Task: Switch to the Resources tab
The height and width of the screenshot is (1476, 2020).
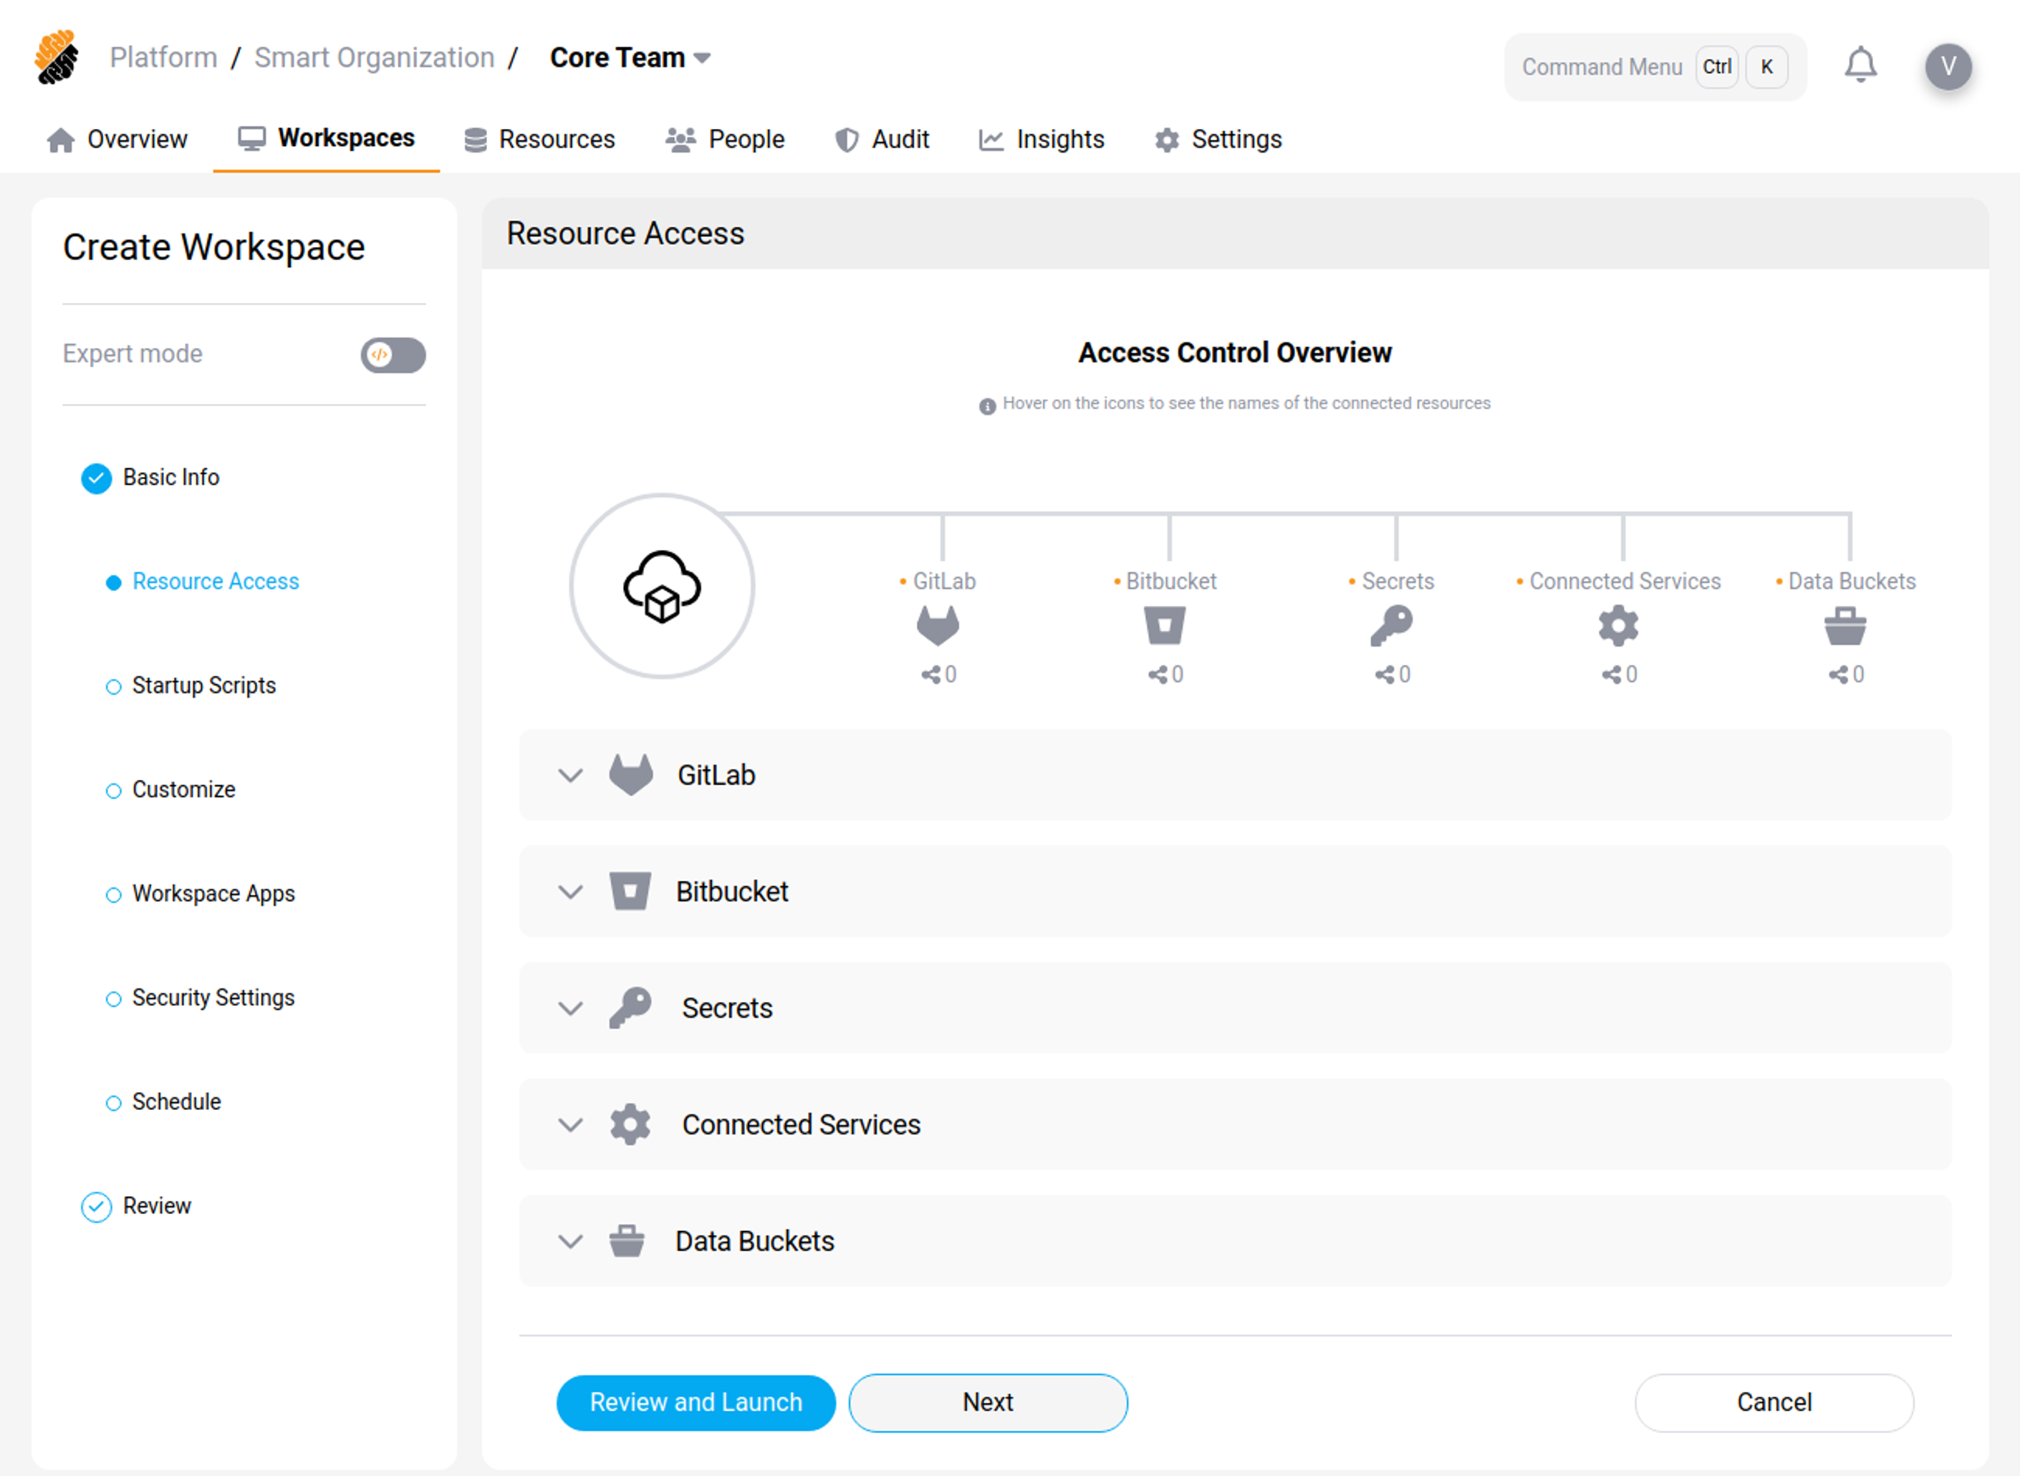Action: 539,140
